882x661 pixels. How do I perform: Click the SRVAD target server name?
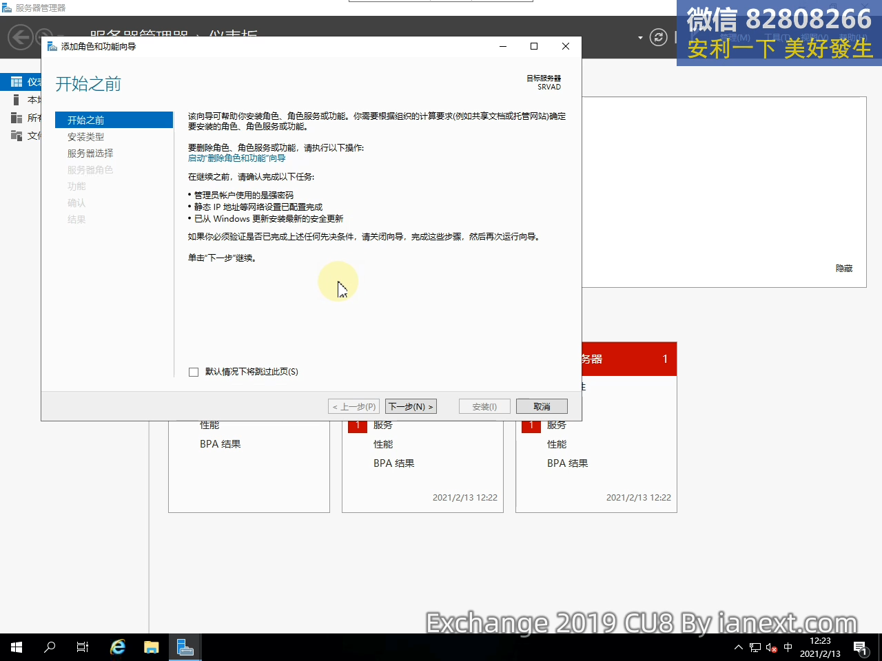(549, 87)
